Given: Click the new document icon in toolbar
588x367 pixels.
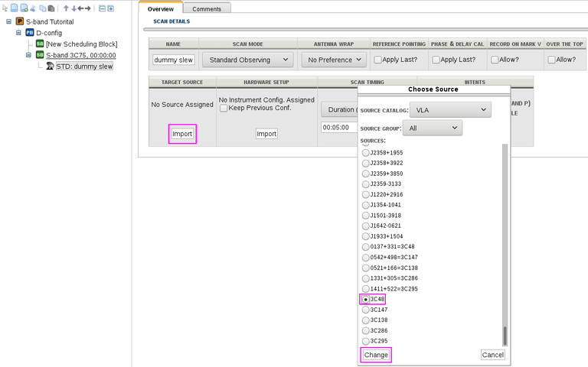Looking at the screenshot, I should 14,8.
